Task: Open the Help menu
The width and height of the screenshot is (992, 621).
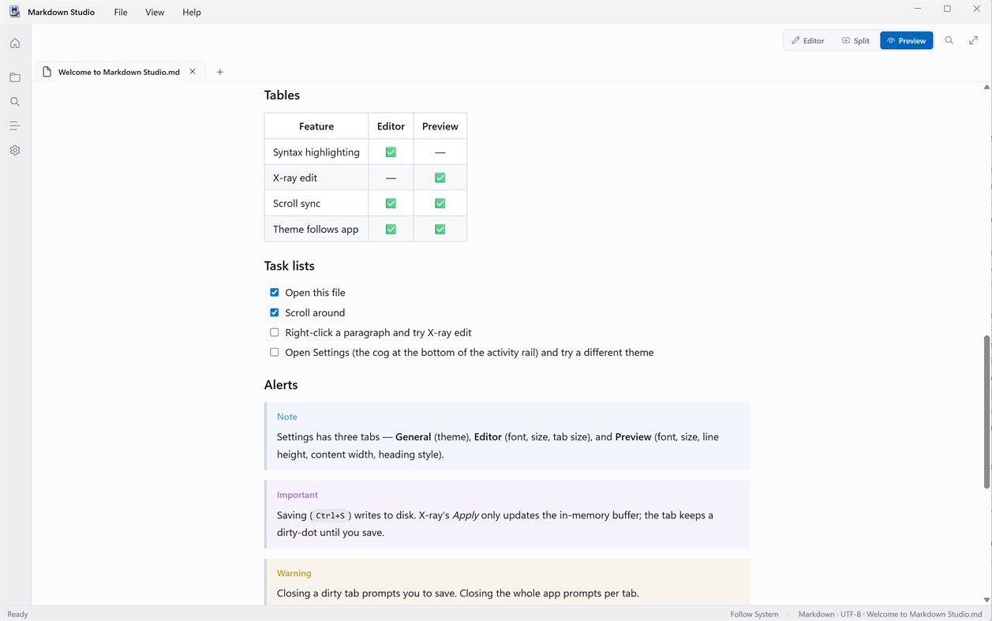Action: pyautogui.click(x=192, y=12)
